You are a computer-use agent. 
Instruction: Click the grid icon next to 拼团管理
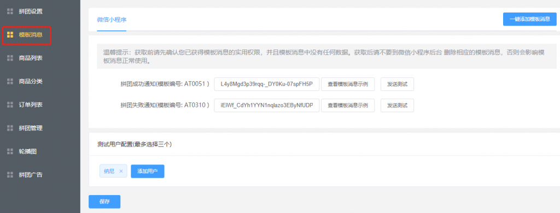pos(10,128)
